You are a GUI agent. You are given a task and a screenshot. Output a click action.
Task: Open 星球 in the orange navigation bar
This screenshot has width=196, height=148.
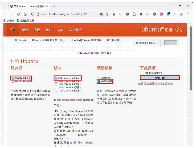coord(49,30)
